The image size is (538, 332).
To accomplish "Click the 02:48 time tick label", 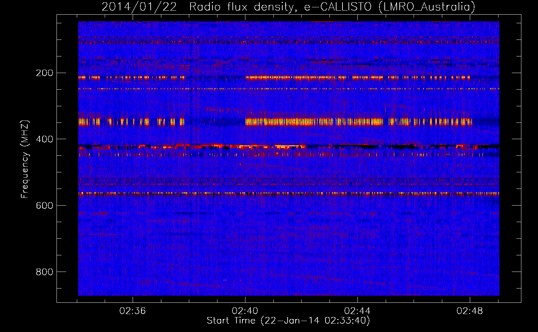I will pos(470,311).
